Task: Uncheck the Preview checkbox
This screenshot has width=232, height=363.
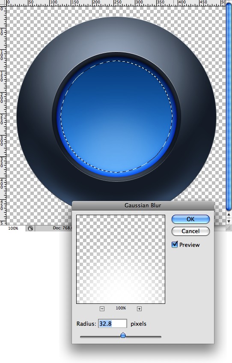Action: pyautogui.click(x=175, y=244)
